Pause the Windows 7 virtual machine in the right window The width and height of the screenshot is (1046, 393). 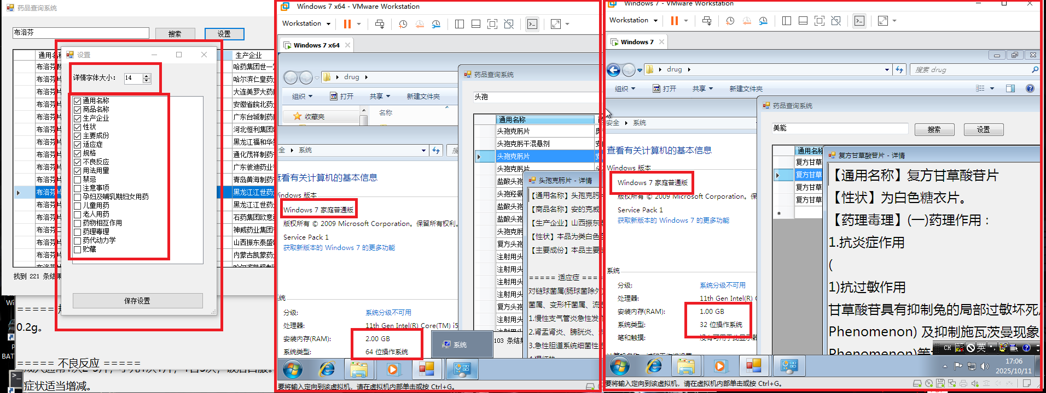coord(674,21)
